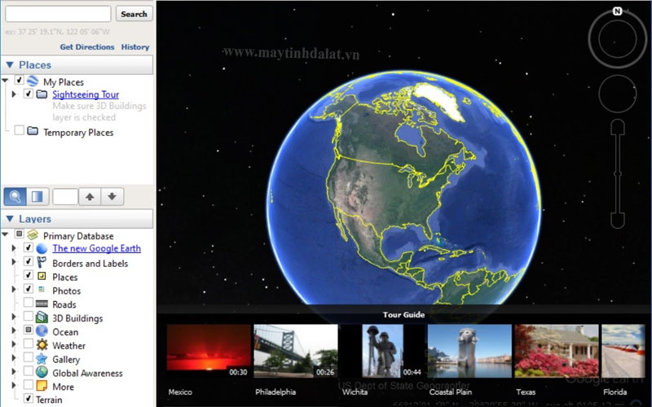Open The new Google Earth link

pyautogui.click(x=96, y=248)
